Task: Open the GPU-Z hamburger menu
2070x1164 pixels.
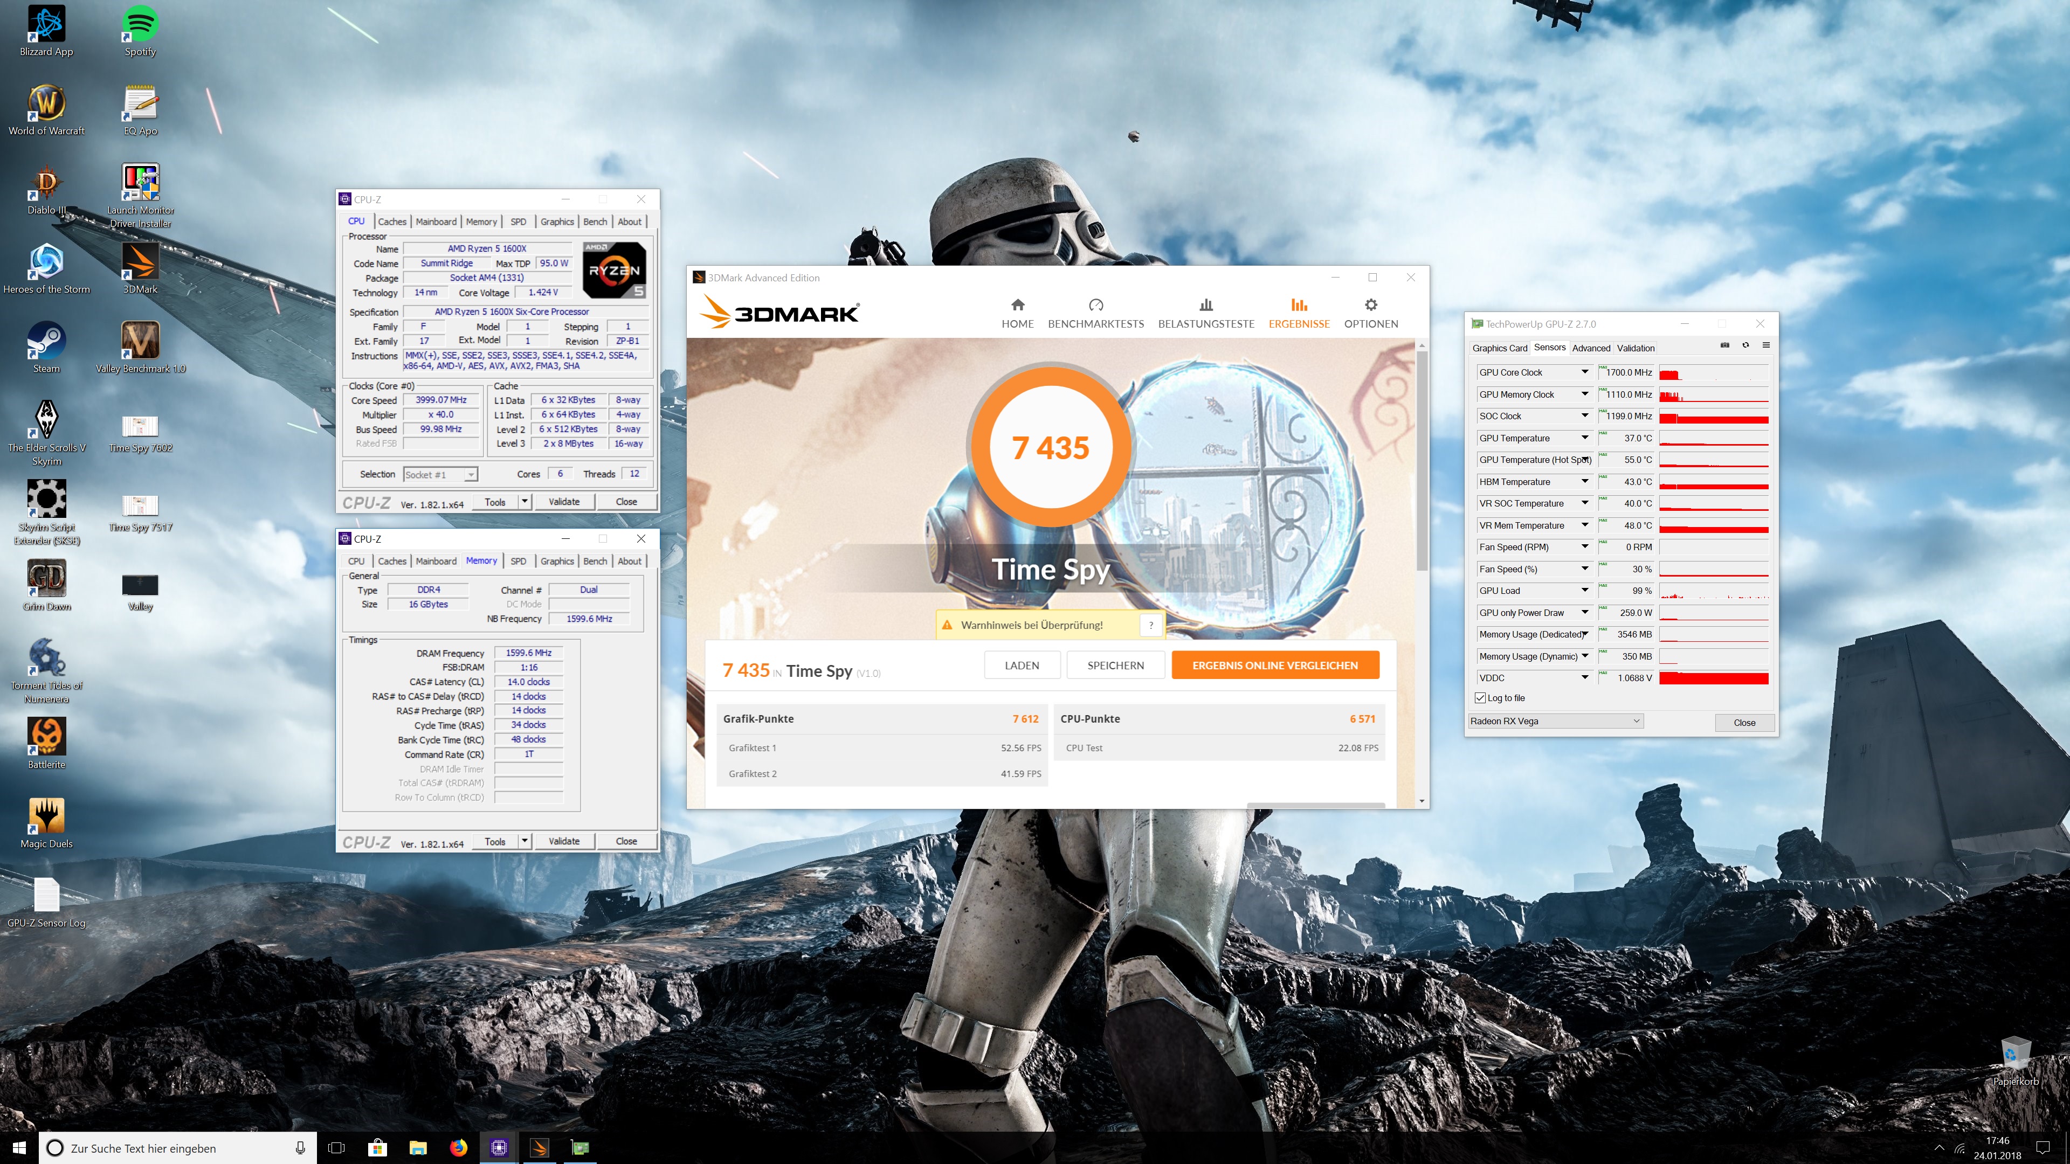Action: pyautogui.click(x=1765, y=345)
